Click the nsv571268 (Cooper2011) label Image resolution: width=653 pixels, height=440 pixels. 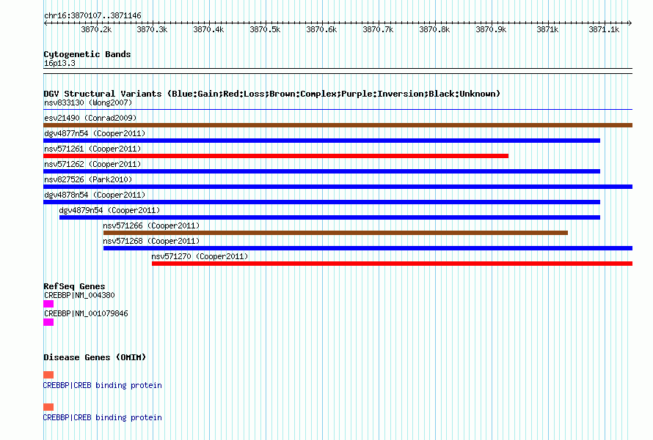click(151, 241)
